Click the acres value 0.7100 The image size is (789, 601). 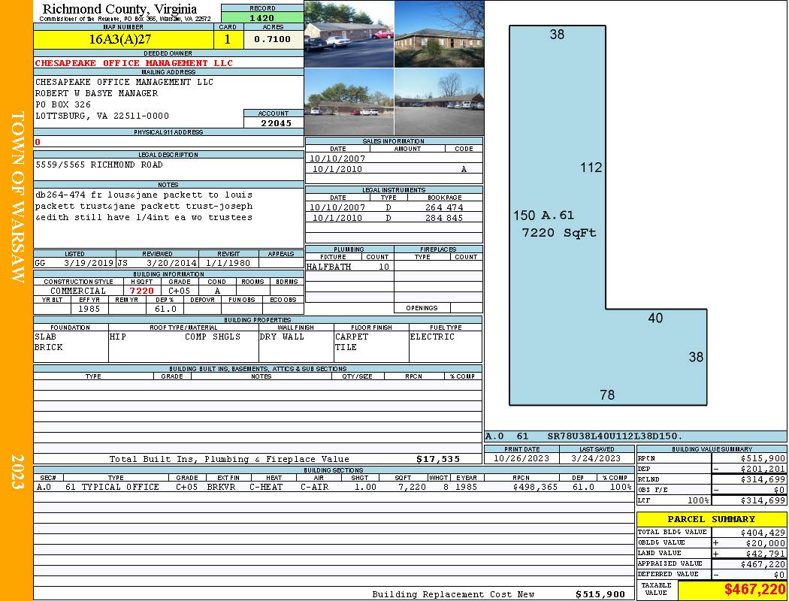click(272, 39)
